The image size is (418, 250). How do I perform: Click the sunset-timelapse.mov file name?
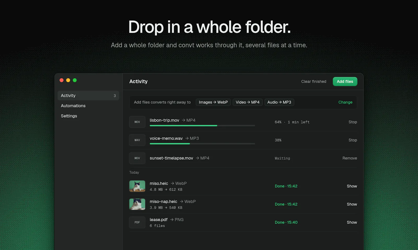[x=171, y=158]
